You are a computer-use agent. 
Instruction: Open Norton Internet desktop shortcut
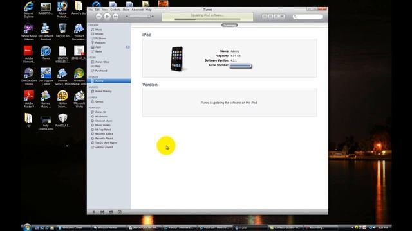coord(62,99)
